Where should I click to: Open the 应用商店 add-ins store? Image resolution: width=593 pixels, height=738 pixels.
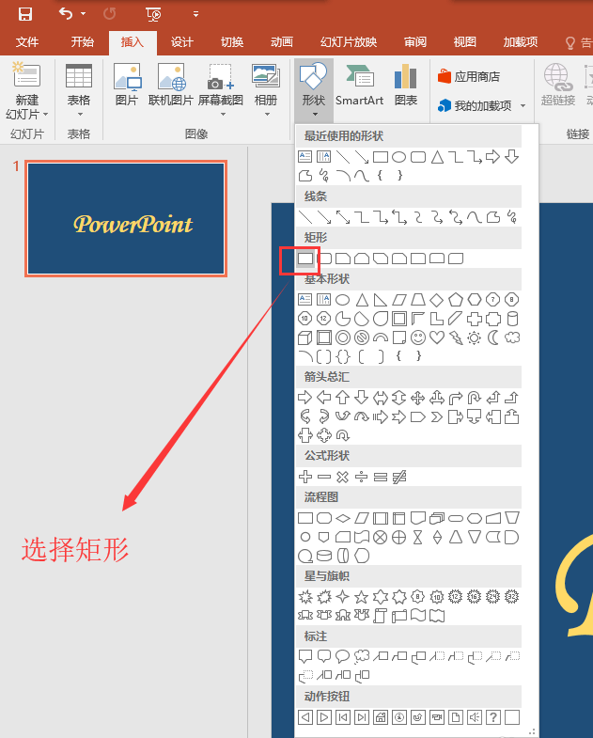click(469, 76)
